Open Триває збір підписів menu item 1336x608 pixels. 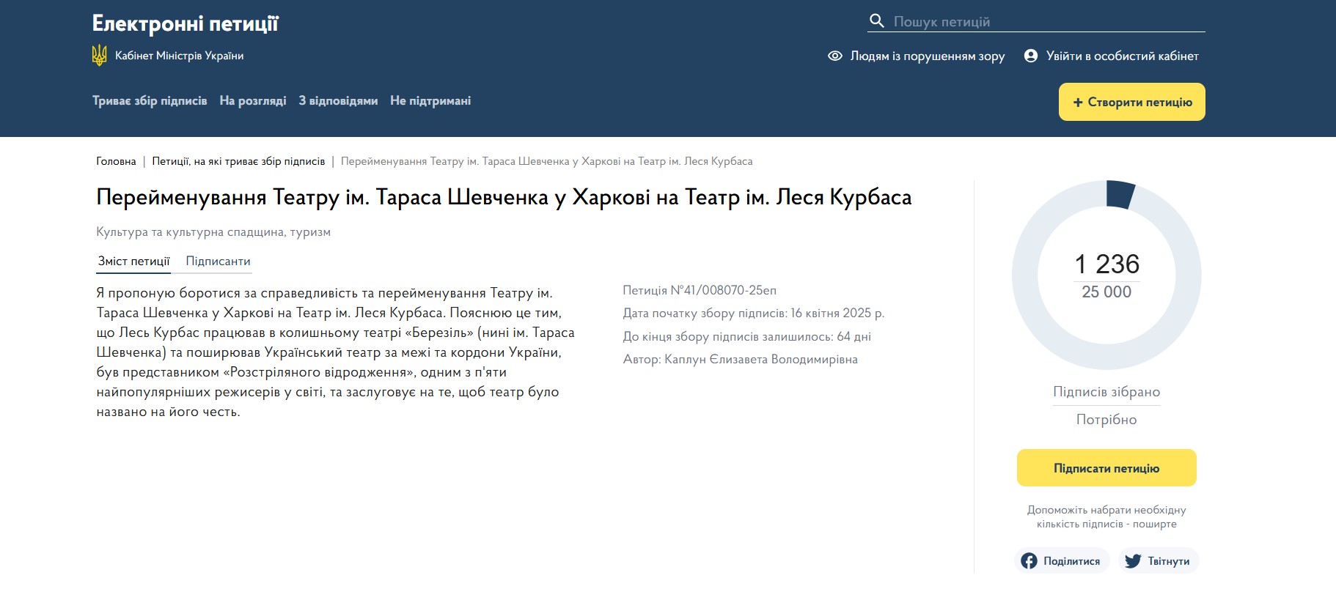click(150, 101)
